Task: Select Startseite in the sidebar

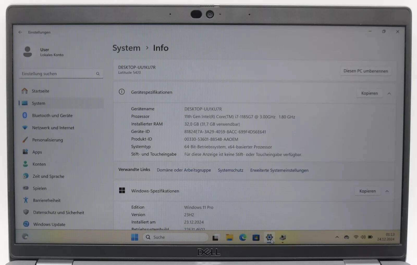Action: (40, 91)
